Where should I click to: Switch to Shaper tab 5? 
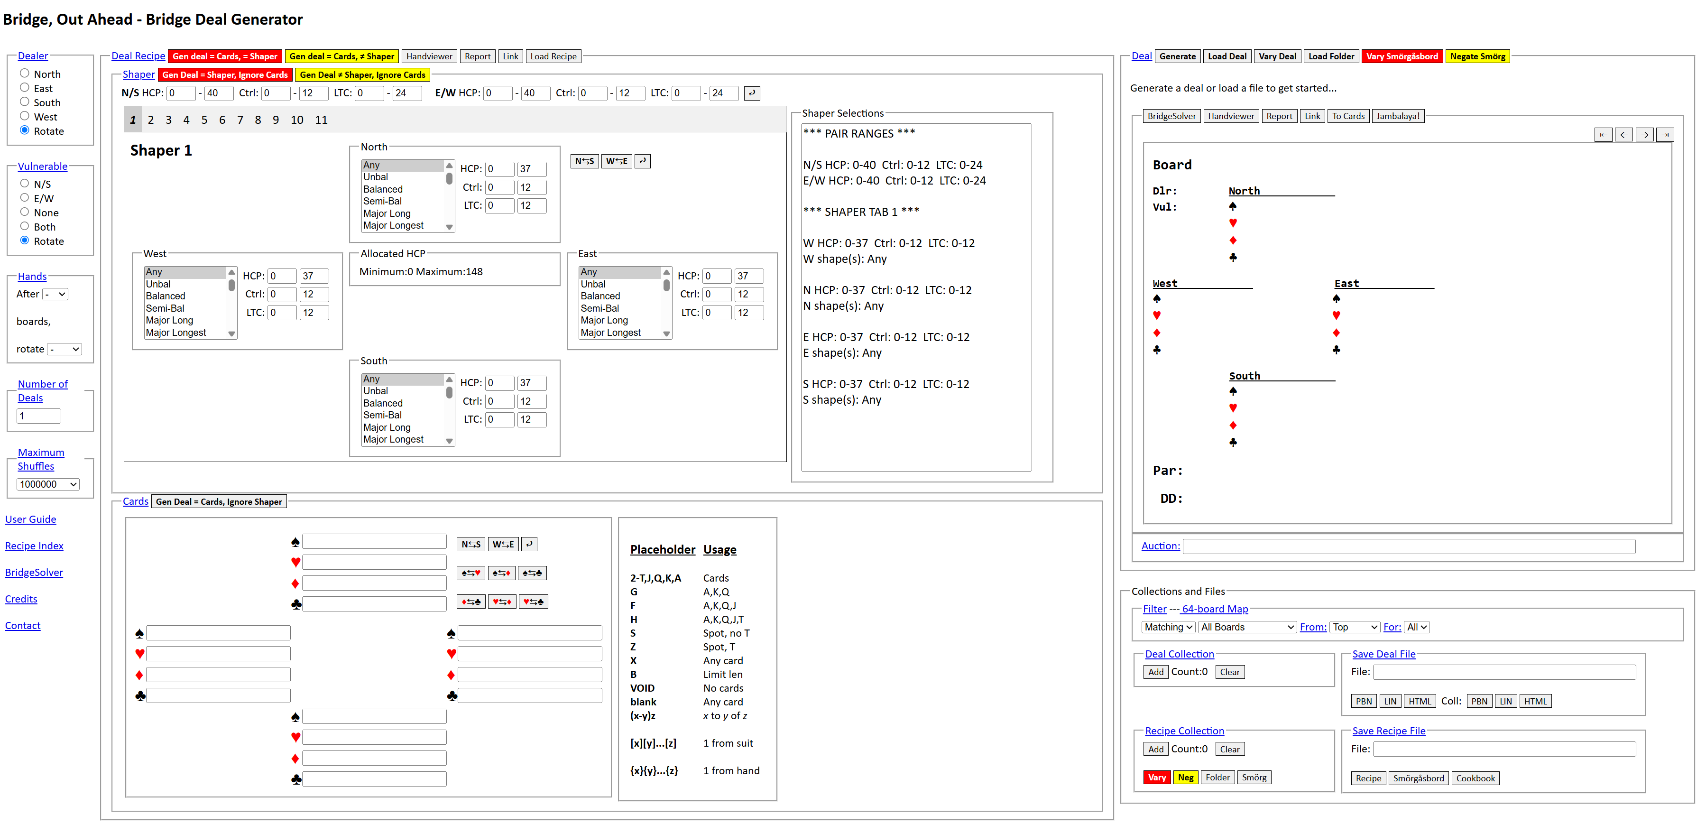click(204, 120)
